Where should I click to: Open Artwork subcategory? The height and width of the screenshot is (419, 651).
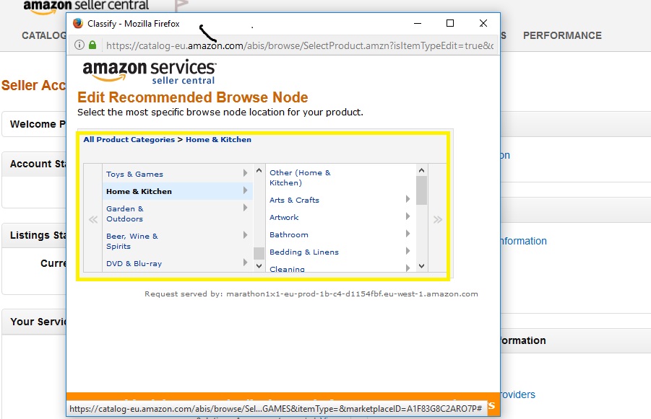283,217
